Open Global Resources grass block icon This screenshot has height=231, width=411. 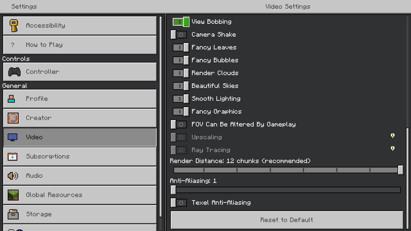pyautogui.click(x=13, y=195)
